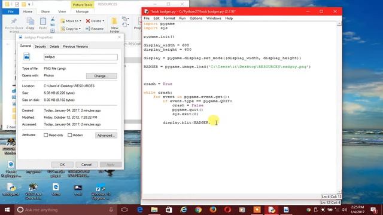The height and width of the screenshot is (215, 383).
Task: Open the Edit menu in IDLE editor
Action: click(156, 19)
